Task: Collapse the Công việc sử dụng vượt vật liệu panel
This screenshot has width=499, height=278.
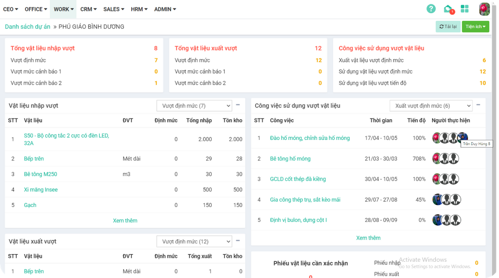Action: coord(478,105)
